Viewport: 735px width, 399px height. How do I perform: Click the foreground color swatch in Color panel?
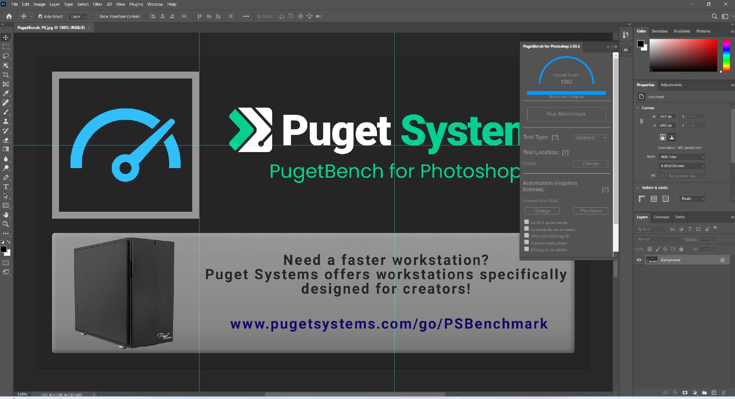click(x=640, y=44)
